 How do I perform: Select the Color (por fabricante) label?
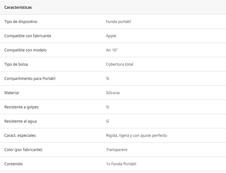[23, 150]
